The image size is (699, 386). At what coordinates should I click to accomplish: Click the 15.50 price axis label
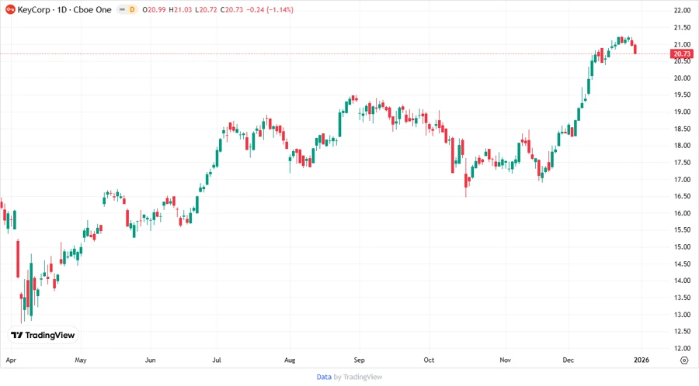pos(682,230)
